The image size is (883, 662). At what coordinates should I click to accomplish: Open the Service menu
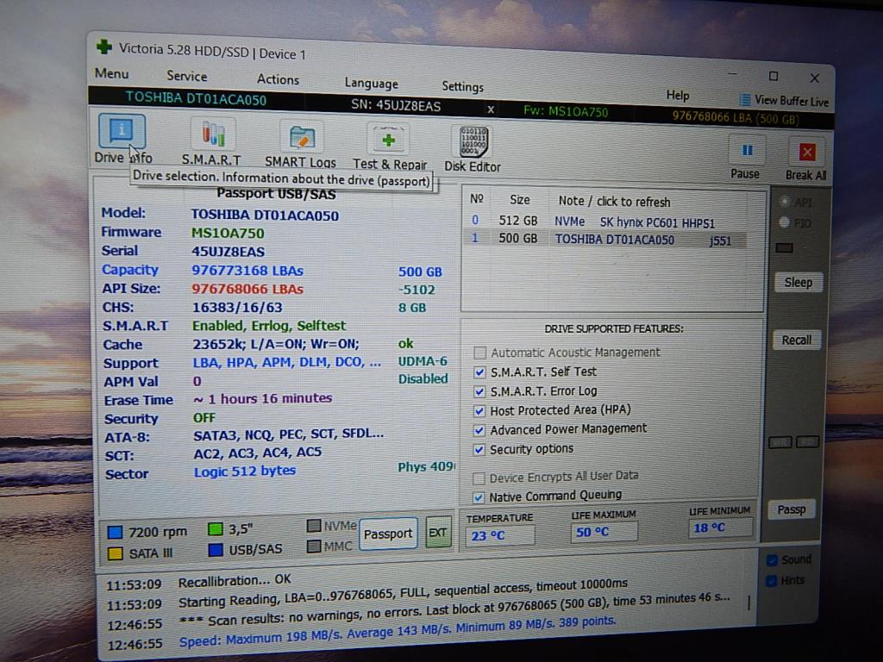point(187,76)
